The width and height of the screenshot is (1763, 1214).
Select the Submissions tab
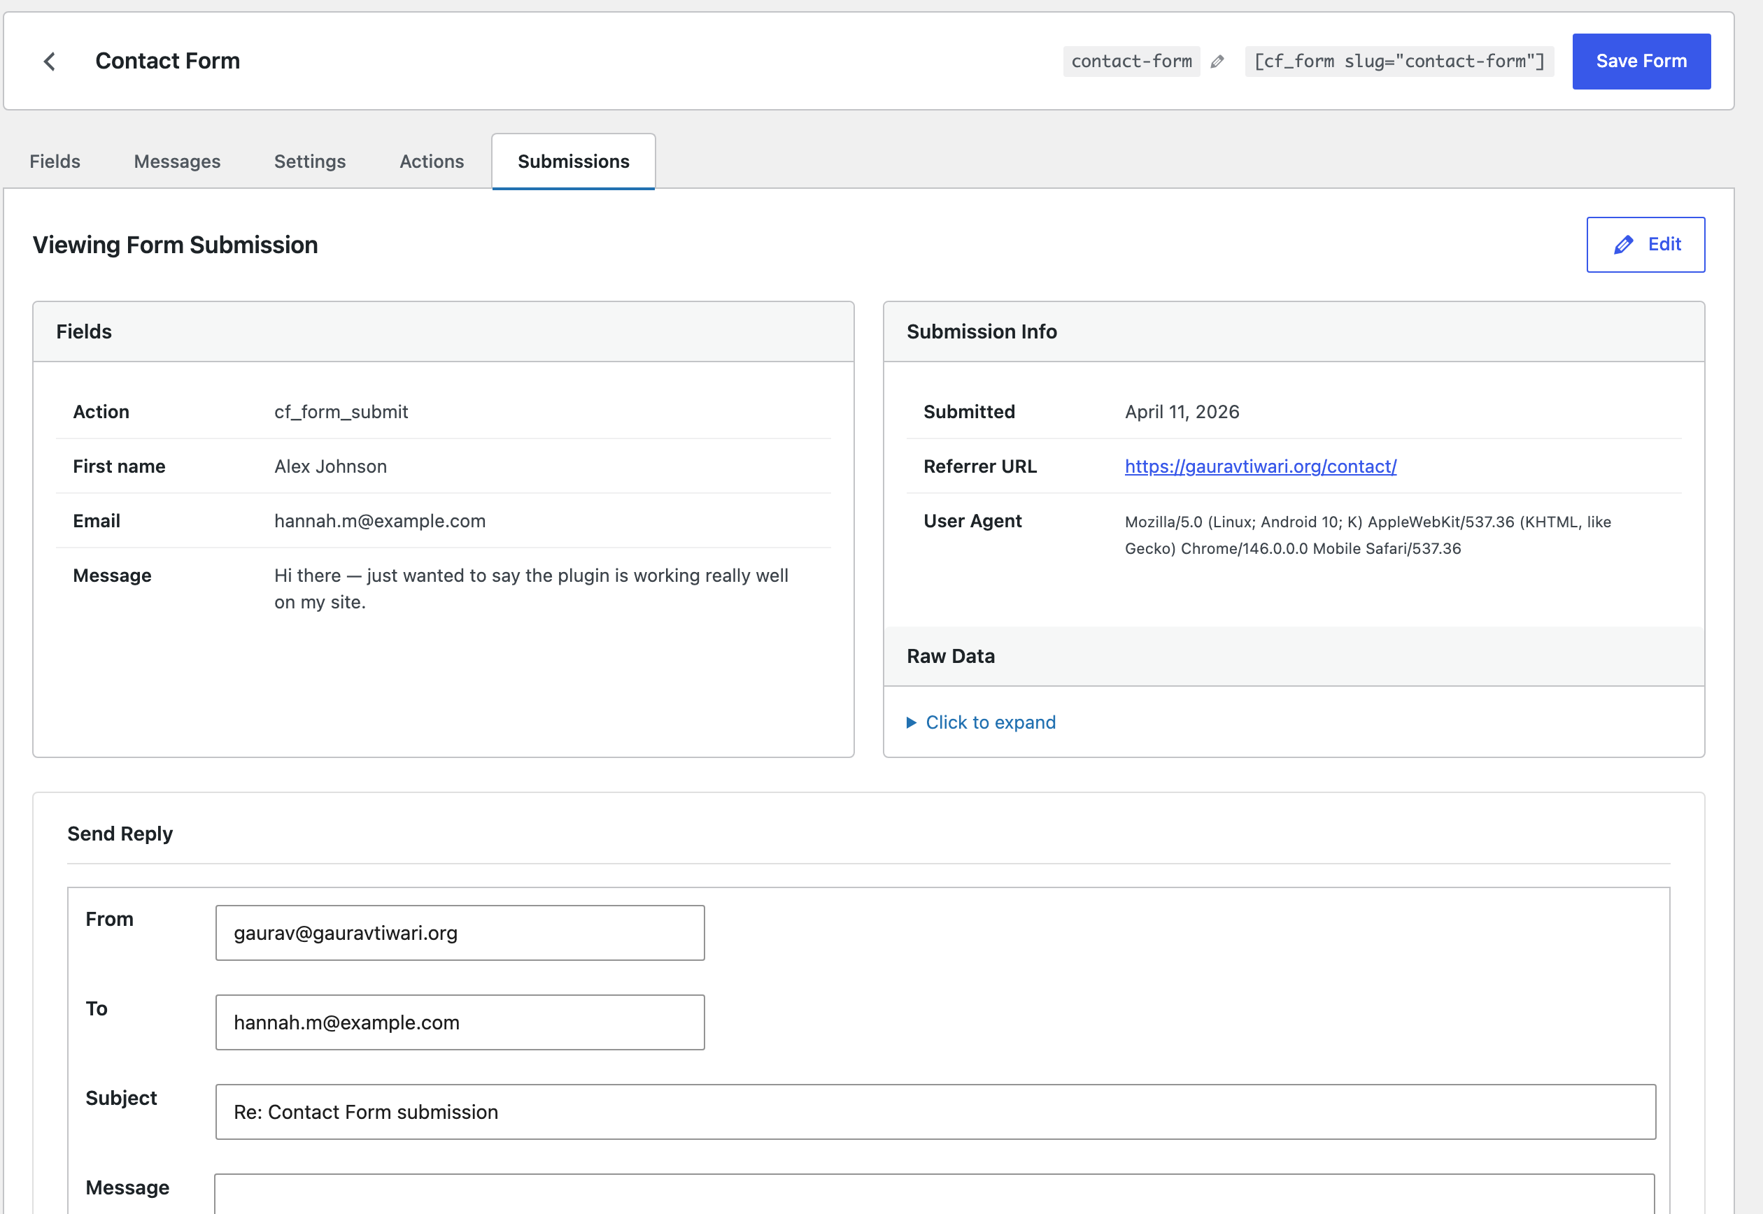coord(573,162)
